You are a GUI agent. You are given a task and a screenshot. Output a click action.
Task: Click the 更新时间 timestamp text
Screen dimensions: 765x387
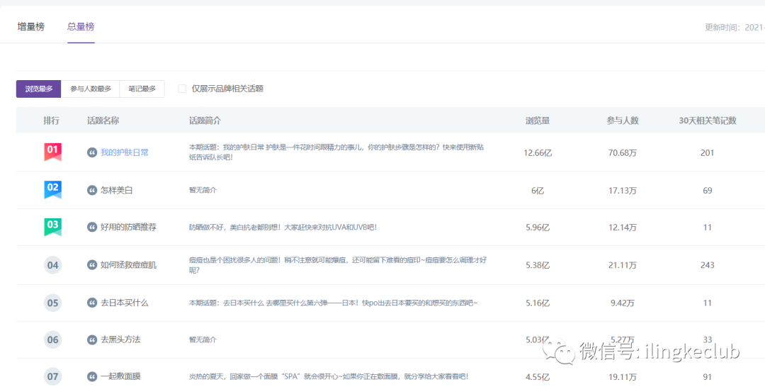[735, 27]
